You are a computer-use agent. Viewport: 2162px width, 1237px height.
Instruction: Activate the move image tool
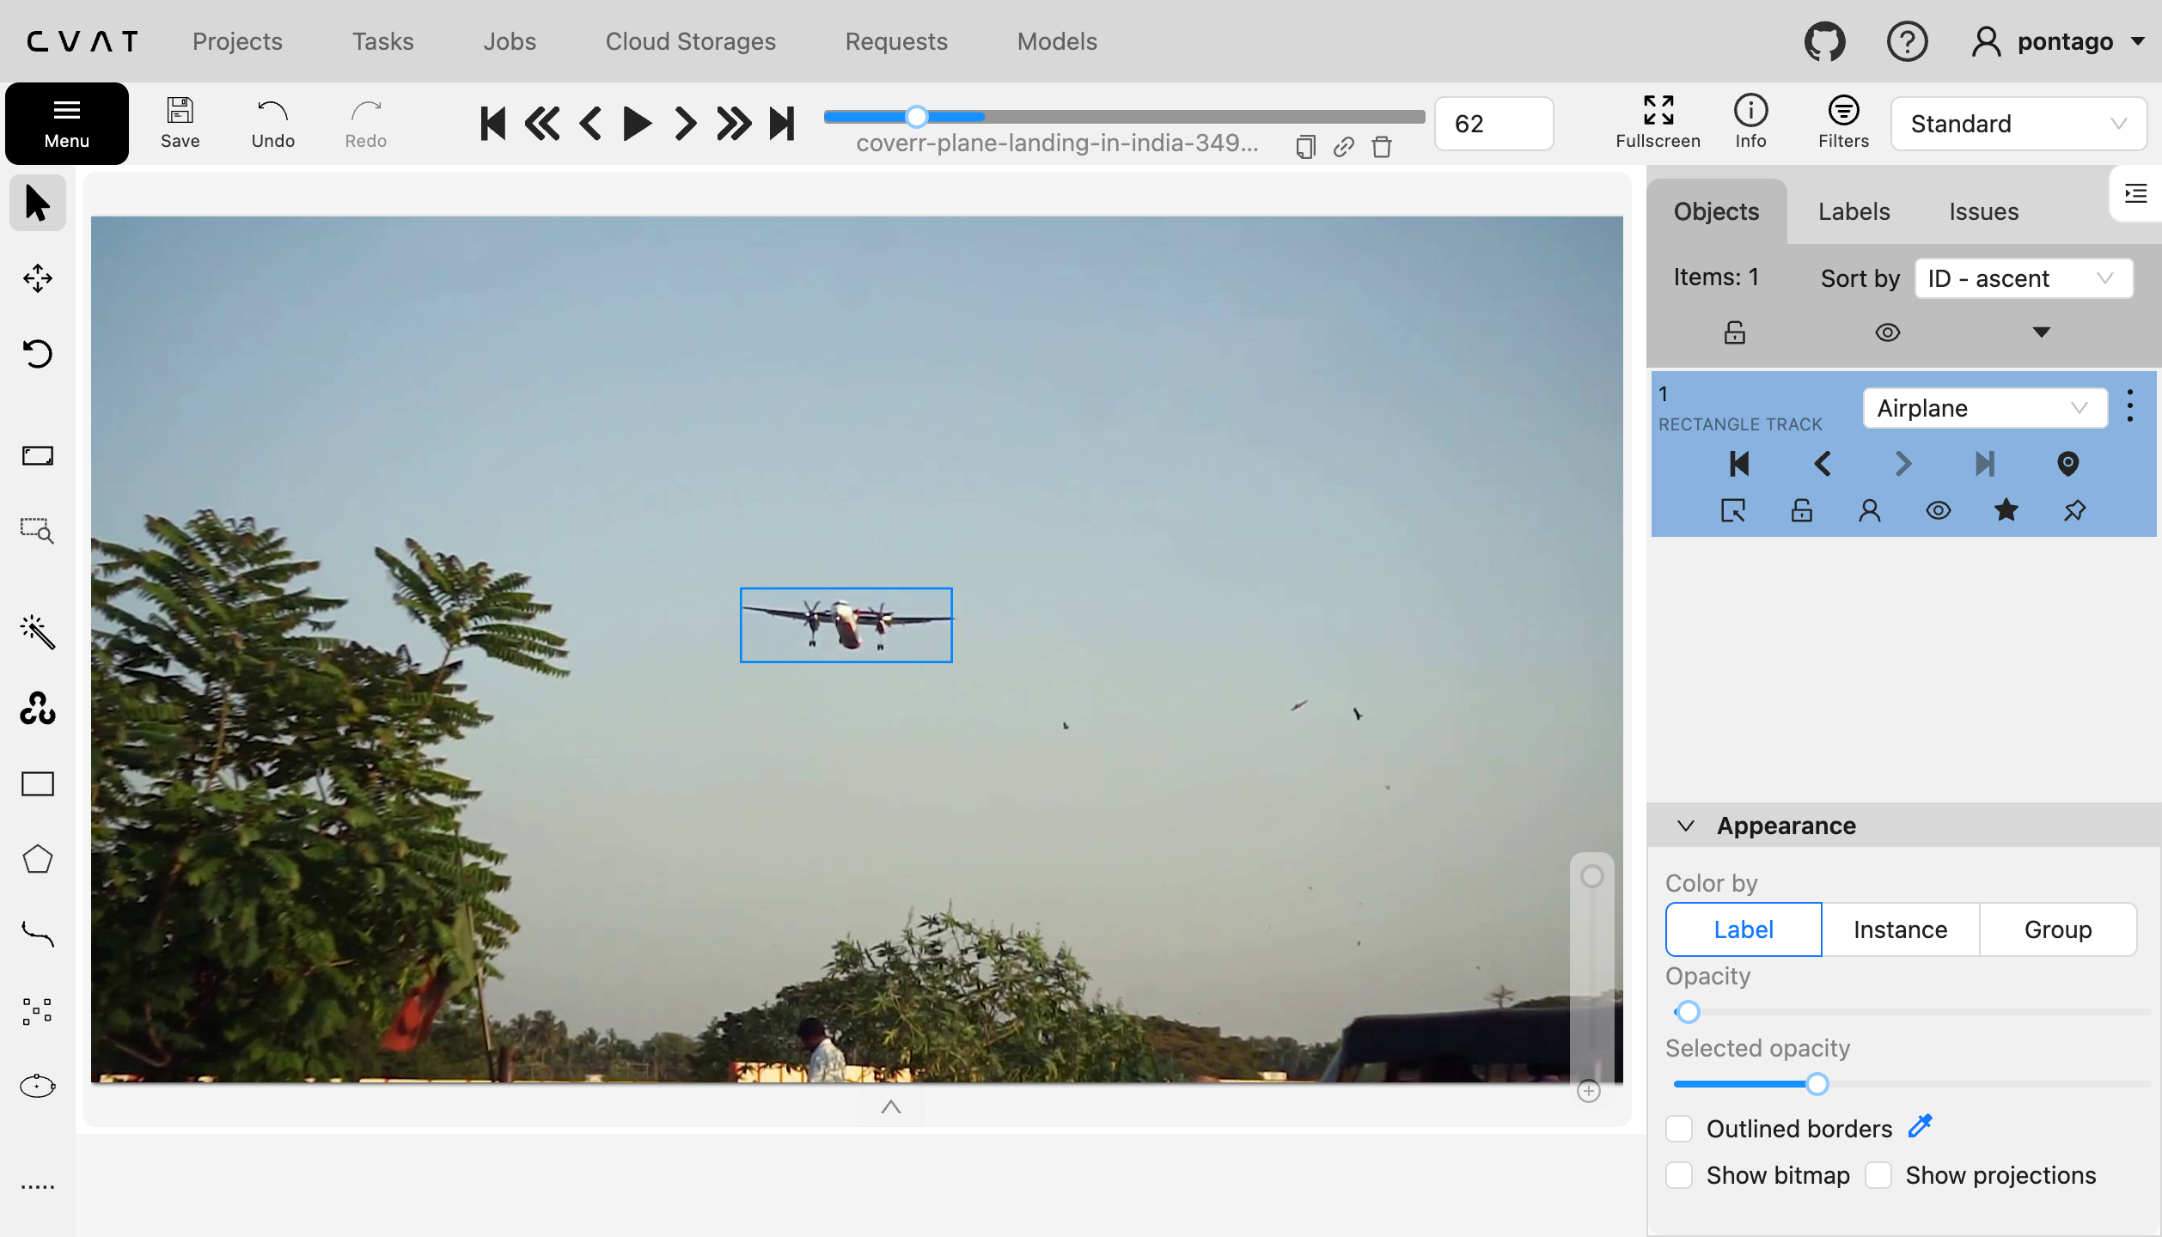click(x=37, y=278)
